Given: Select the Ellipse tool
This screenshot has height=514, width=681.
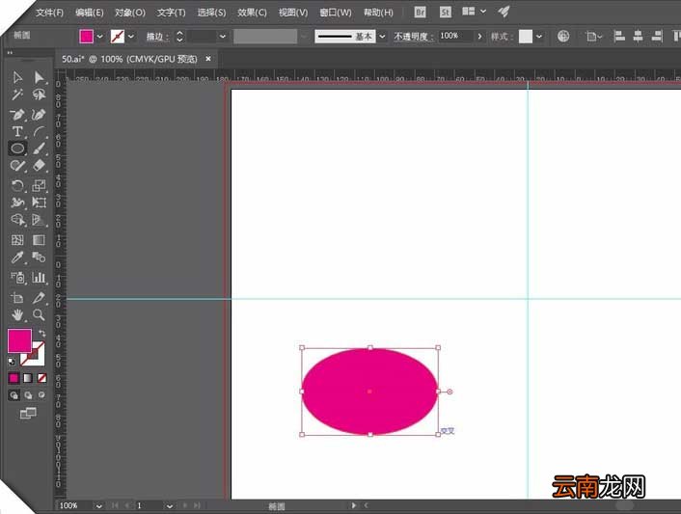Looking at the screenshot, I should (17, 149).
